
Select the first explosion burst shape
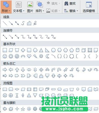tap(5, 109)
